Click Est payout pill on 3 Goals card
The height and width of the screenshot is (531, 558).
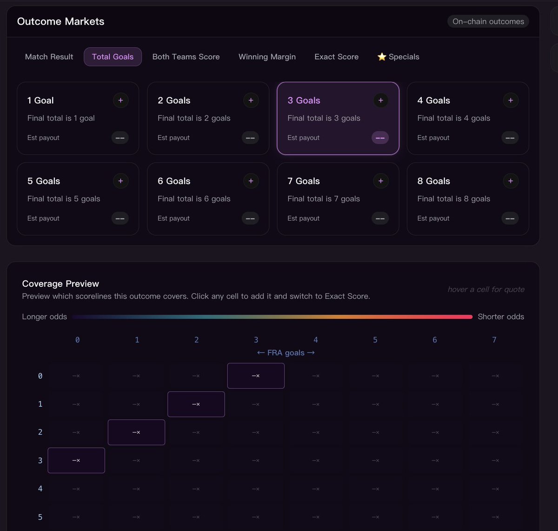(380, 138)
